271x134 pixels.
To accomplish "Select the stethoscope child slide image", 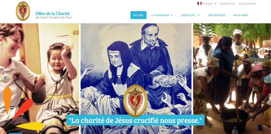I will (40, 78).
